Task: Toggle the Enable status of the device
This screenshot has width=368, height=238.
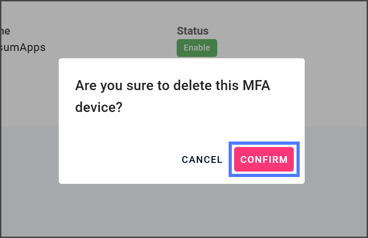Action: [197, 48]
